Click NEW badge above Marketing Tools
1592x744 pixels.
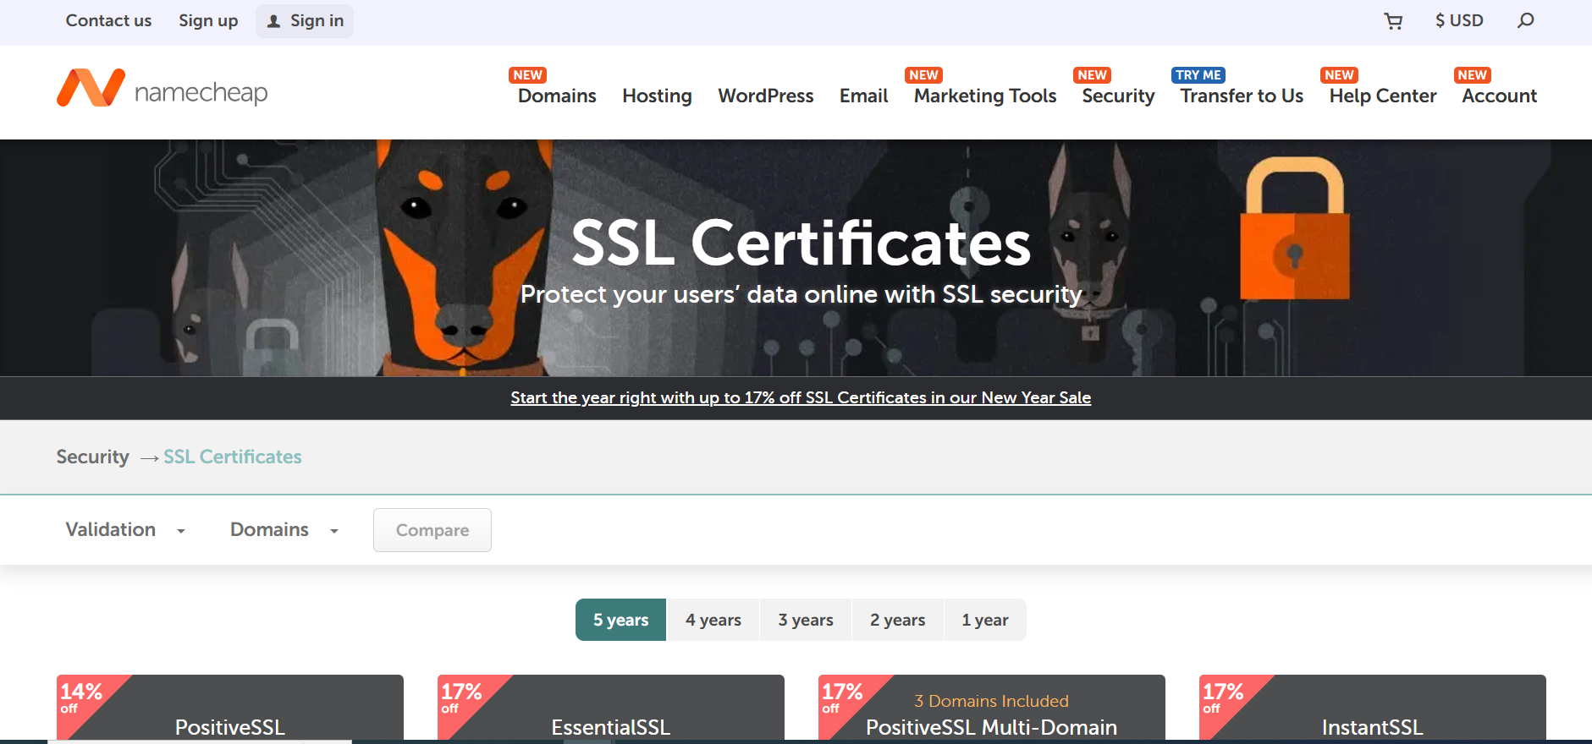(924, 75)
